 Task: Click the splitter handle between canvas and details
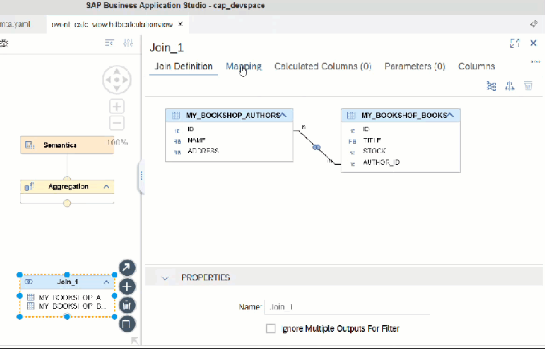pyautogui.click(x=141, y=176)
